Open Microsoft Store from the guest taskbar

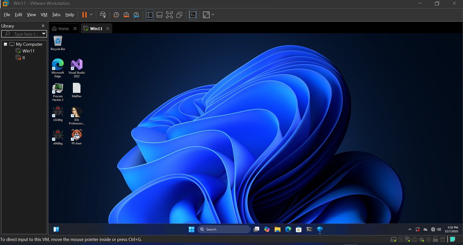(x=298, y=229)
